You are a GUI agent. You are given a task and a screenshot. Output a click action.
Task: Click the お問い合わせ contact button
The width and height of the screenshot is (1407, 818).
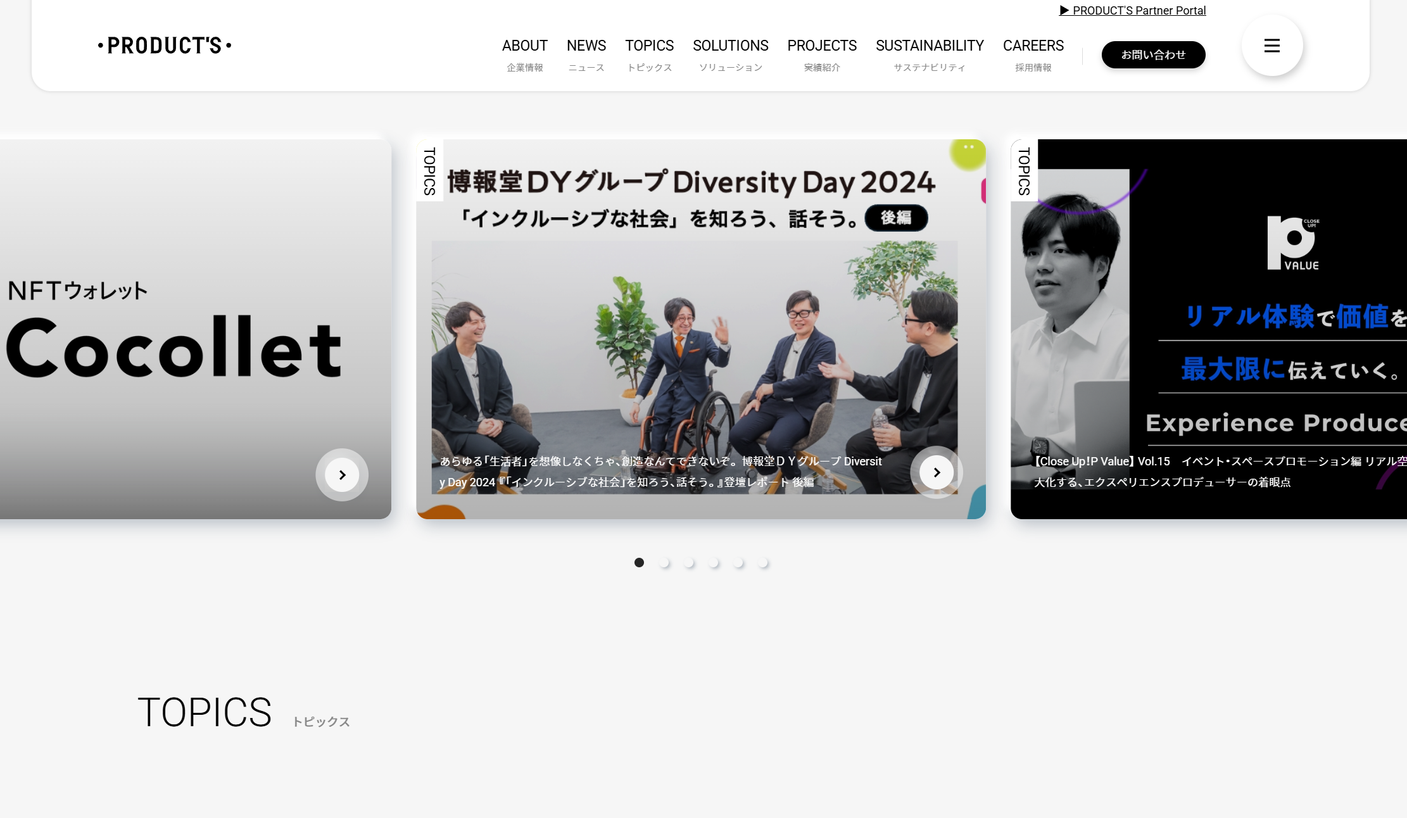coord(1154,54)
